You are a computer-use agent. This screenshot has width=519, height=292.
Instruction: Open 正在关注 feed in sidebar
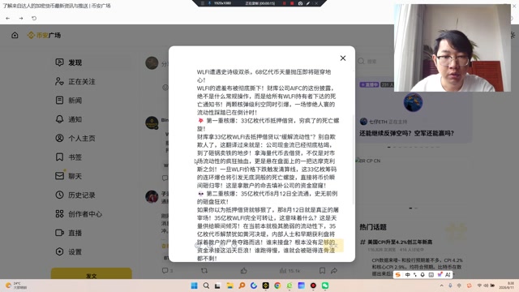pyautogui.click(x=92, y=81)
